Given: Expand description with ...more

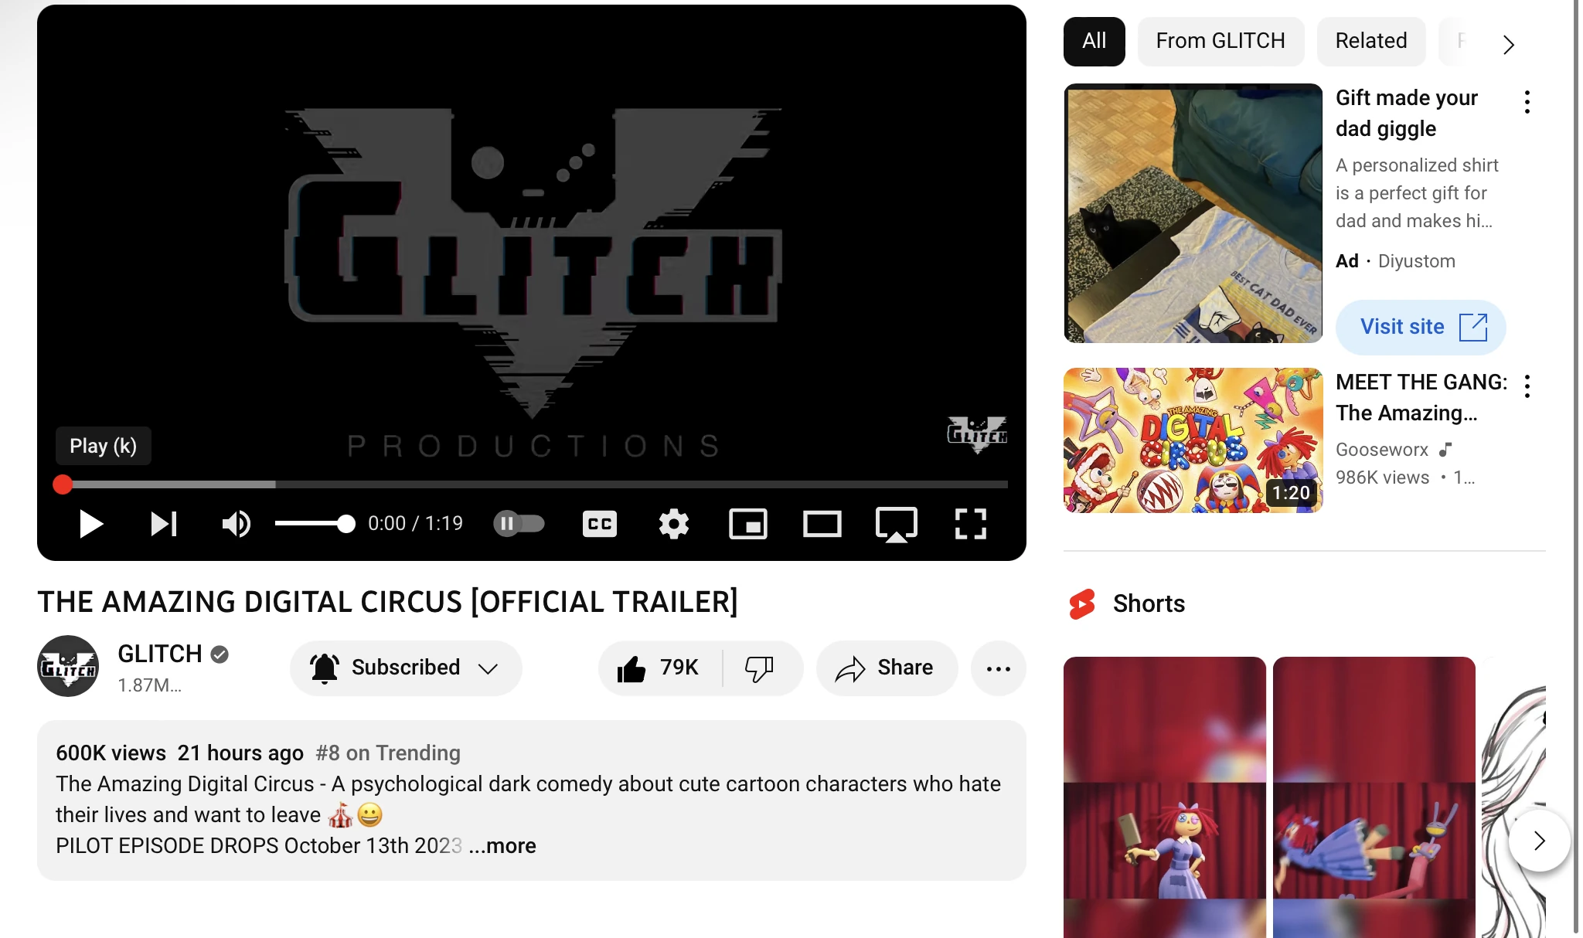Looking at the screenshot, I should click(502, 846).
